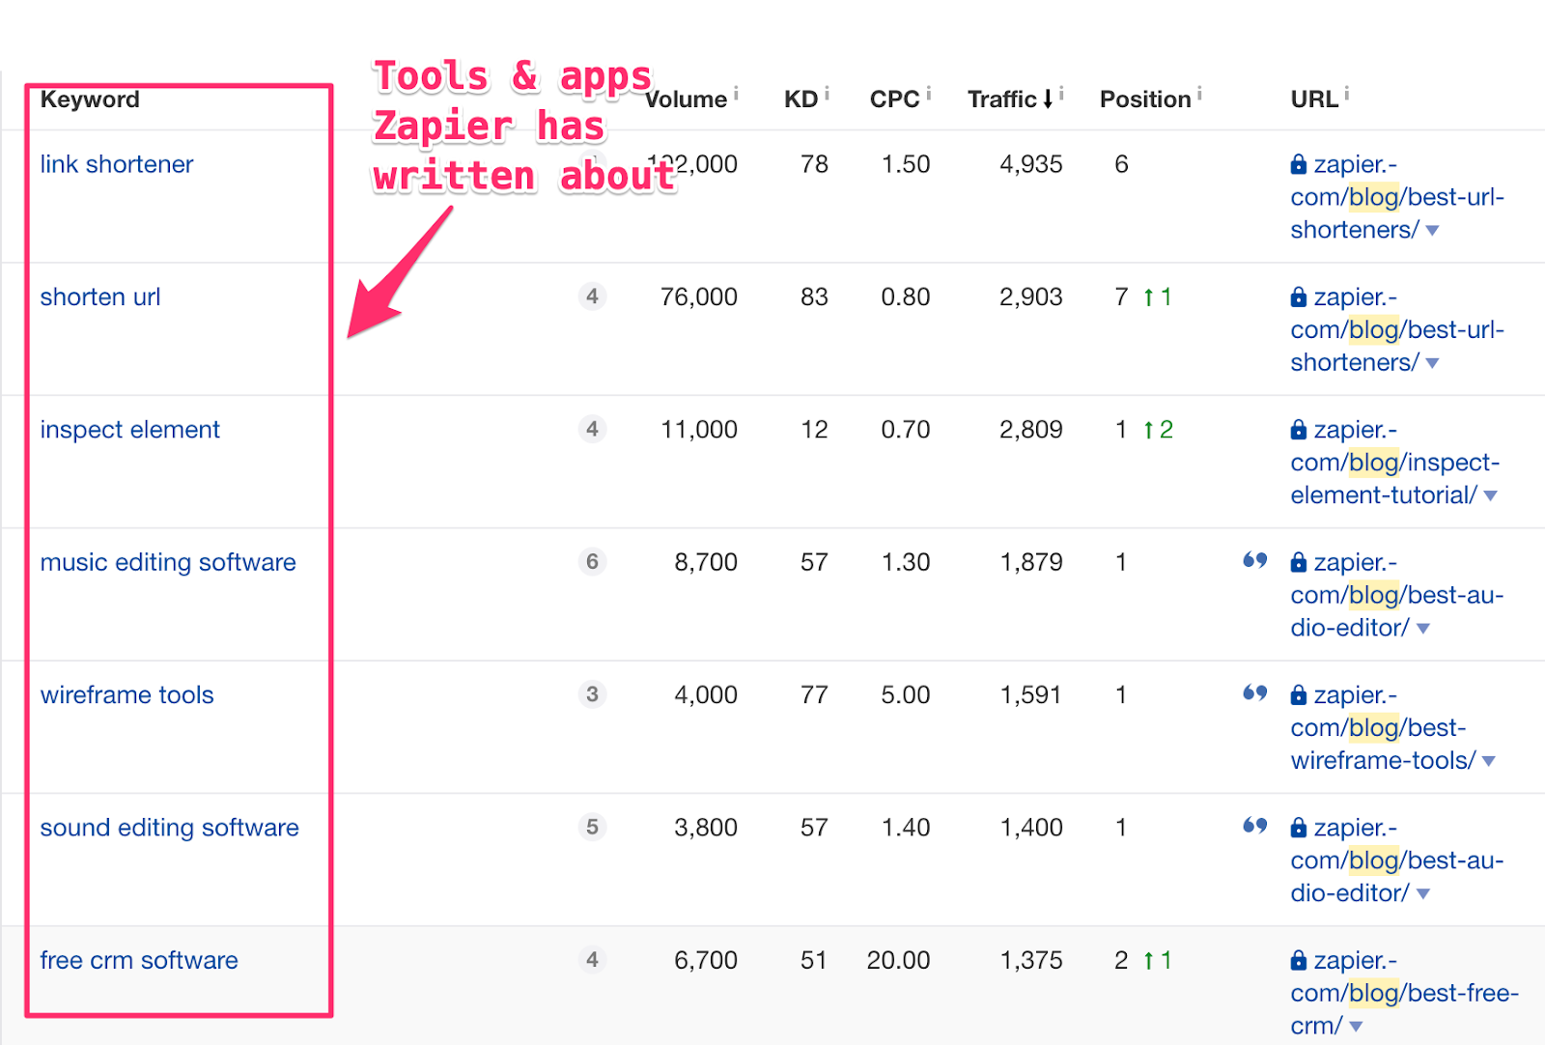Sort by the Keyword column header
Viewport: 1545px width, 1045px height.
click(90, 99)
